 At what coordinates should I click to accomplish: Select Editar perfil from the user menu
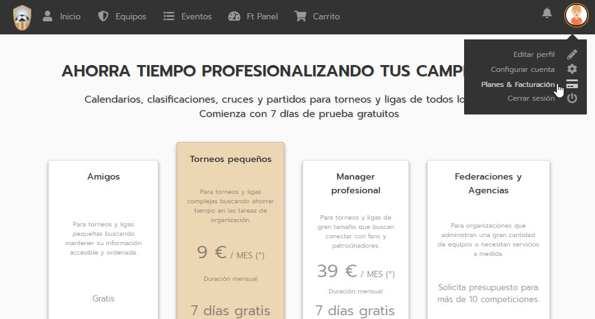[x=534, y=54]
